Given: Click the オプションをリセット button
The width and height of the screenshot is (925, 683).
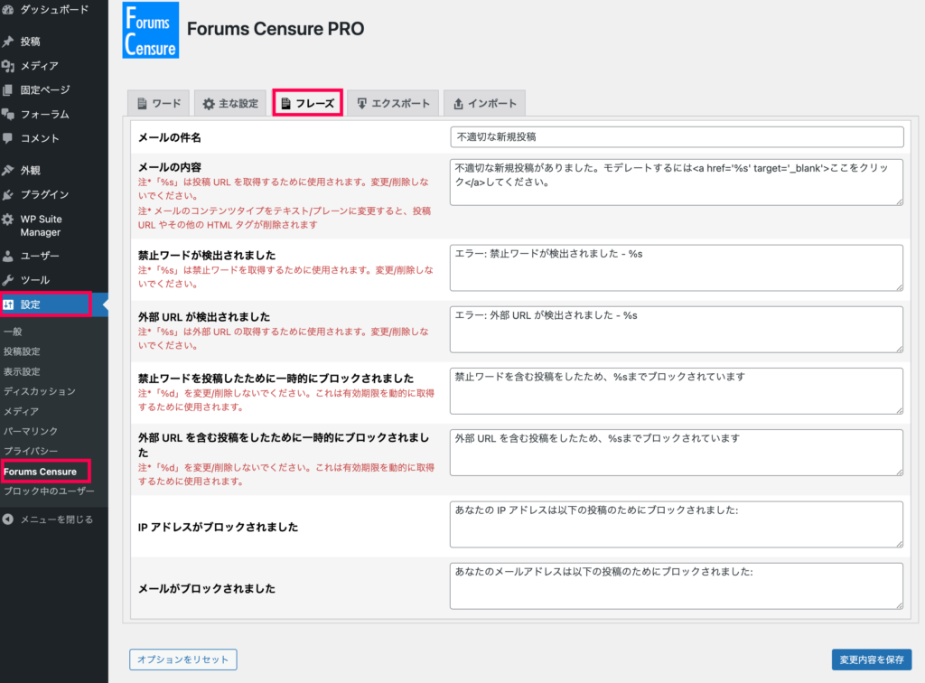Looking at the screenshot, I should click(x=183, y=660).
